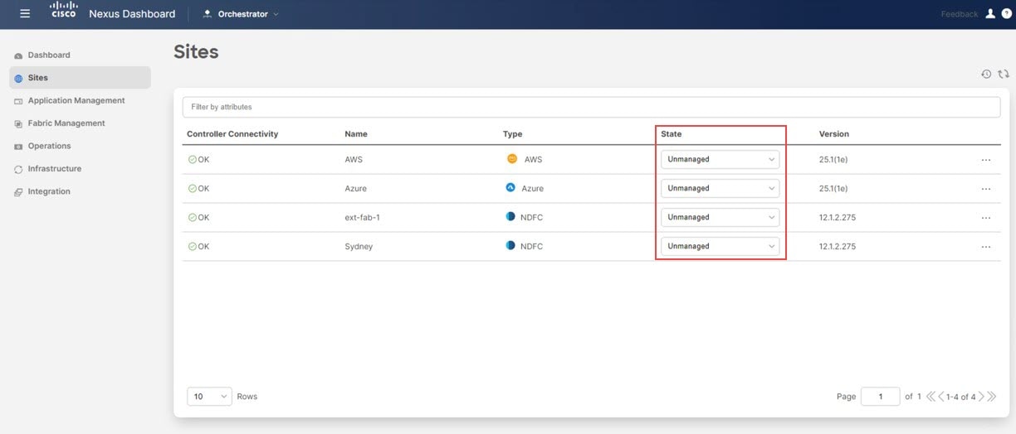1016x434 pixels.
Task: Select the site name AWS
Action: 354,160
